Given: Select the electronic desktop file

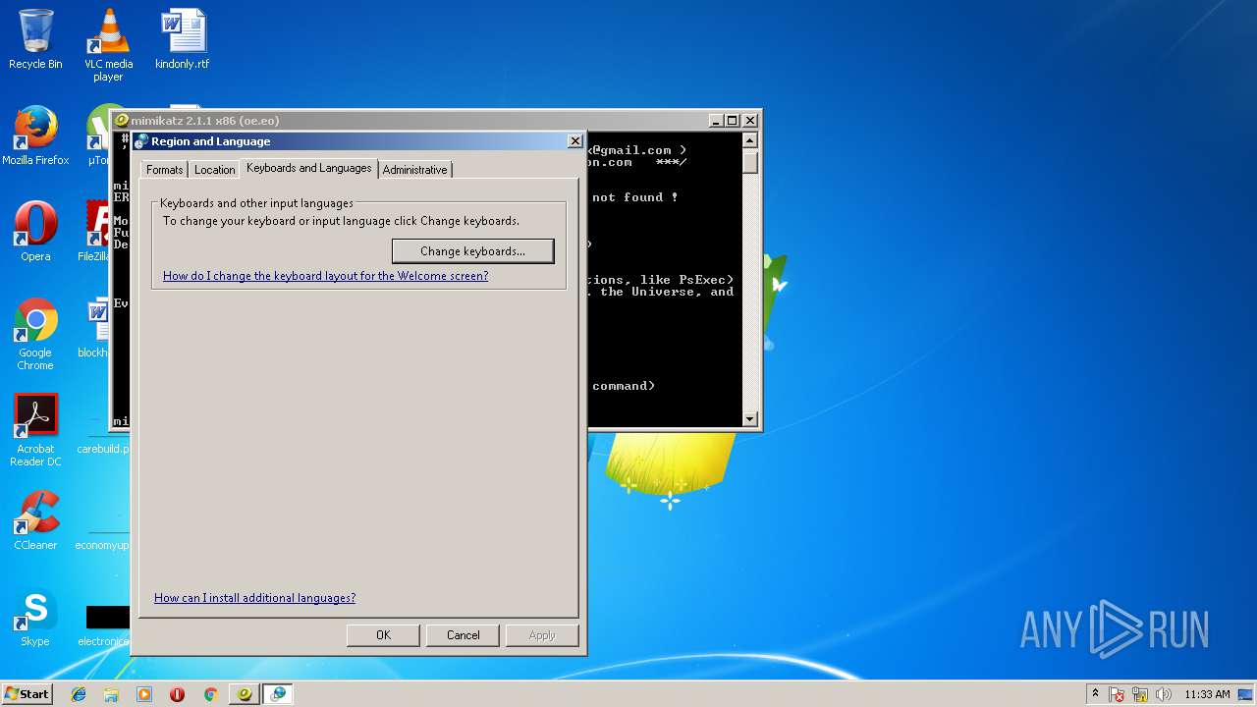Looking at the screenshot, I should click(103, 623).
